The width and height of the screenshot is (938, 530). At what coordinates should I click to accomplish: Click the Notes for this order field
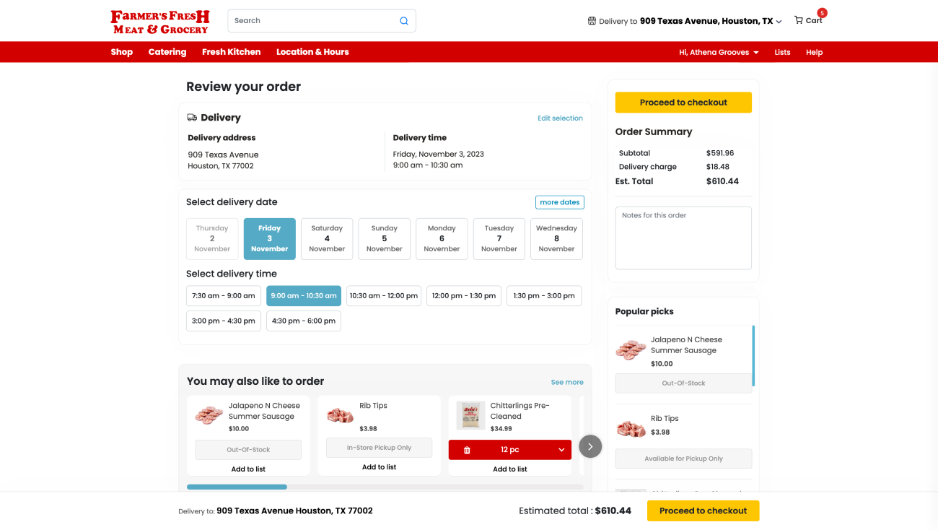(683, 238)
